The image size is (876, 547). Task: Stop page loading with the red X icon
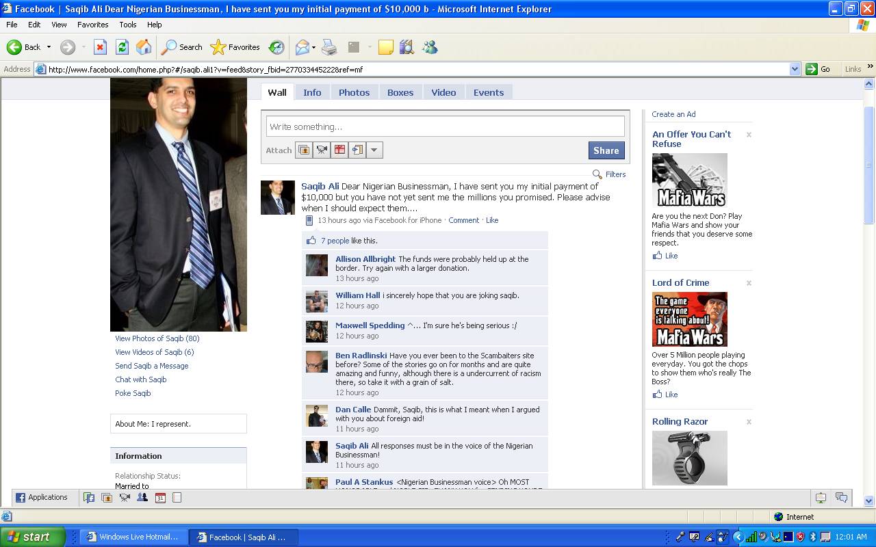click(x=100, y=47)
